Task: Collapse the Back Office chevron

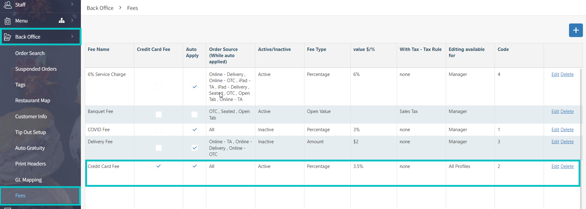Action: 72,36
